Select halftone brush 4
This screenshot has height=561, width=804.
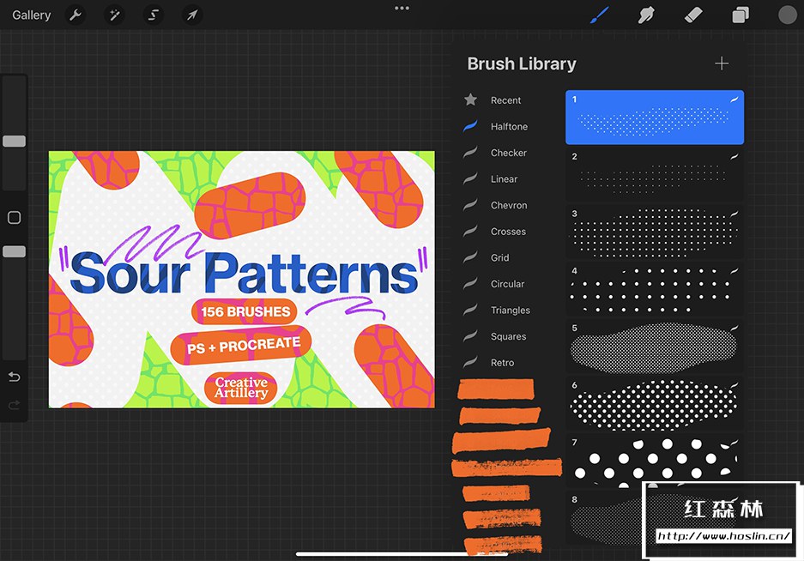[655, 289]
